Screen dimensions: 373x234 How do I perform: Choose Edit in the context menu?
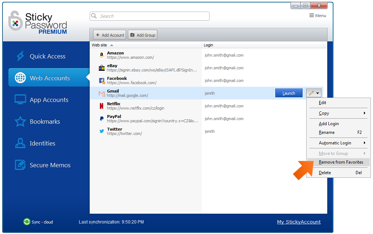[x=338, y=103]
